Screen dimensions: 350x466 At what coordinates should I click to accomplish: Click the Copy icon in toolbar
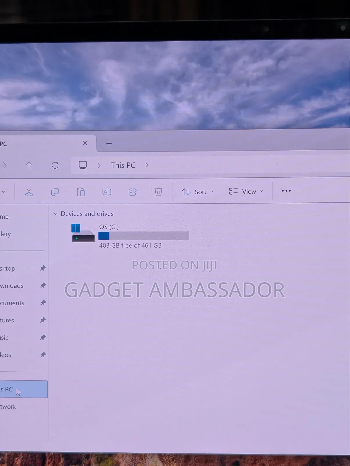[x=55, y=192]
